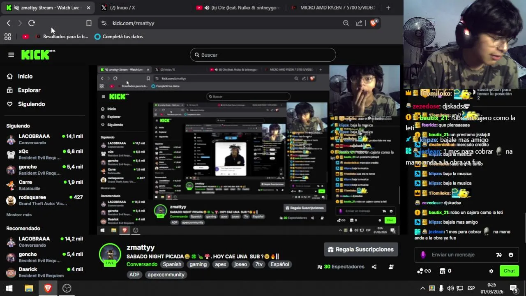The width and height of the screenshot is (526, 296).
Task: Switch to the Ole YouTube tab
Action: pos(238,8)
